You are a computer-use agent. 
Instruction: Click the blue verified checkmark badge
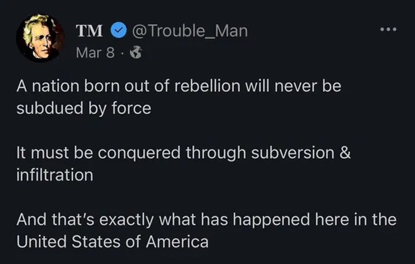(118, 31)
